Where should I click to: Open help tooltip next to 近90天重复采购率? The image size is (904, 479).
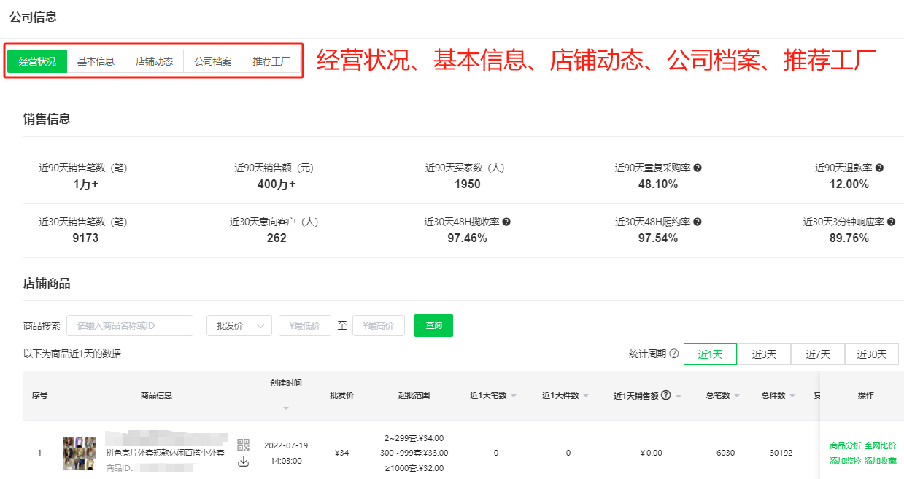tap(699, 167)
